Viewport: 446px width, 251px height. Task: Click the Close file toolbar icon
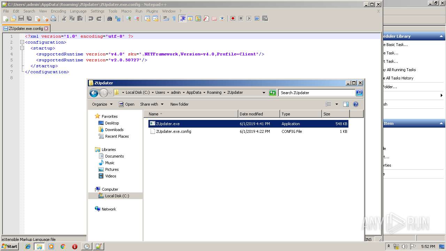pos(37,18)
